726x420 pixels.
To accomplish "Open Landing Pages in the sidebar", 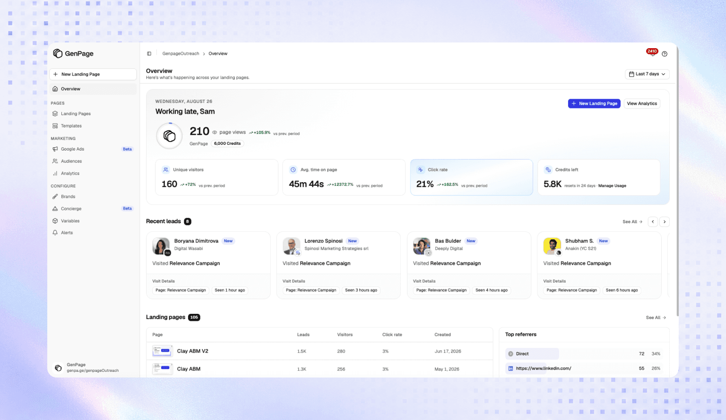I will 93,114.
